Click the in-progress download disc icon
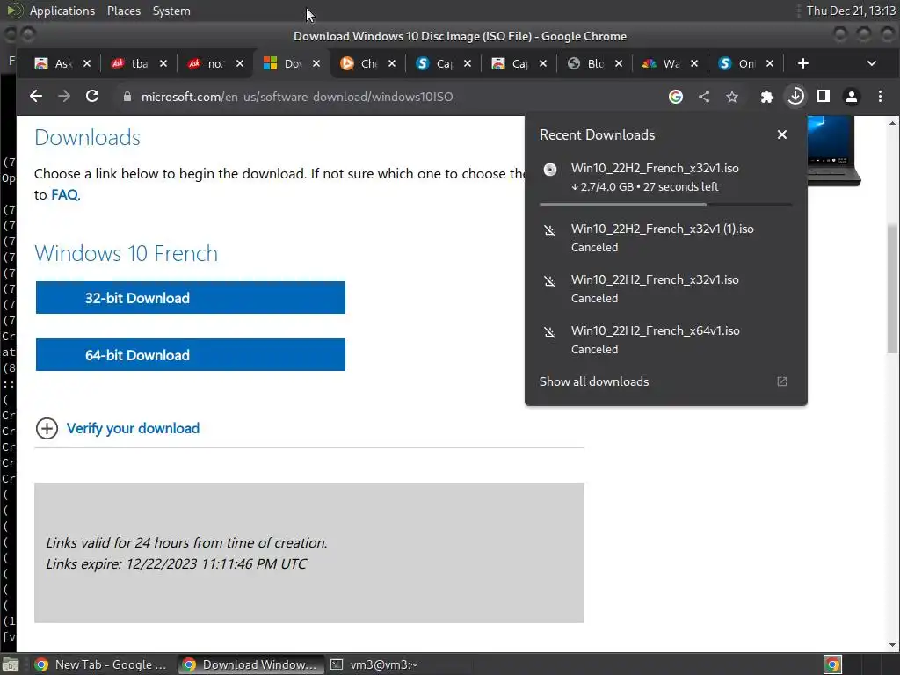Viewport: 900px width, 675px height. [x=550, y=170]
